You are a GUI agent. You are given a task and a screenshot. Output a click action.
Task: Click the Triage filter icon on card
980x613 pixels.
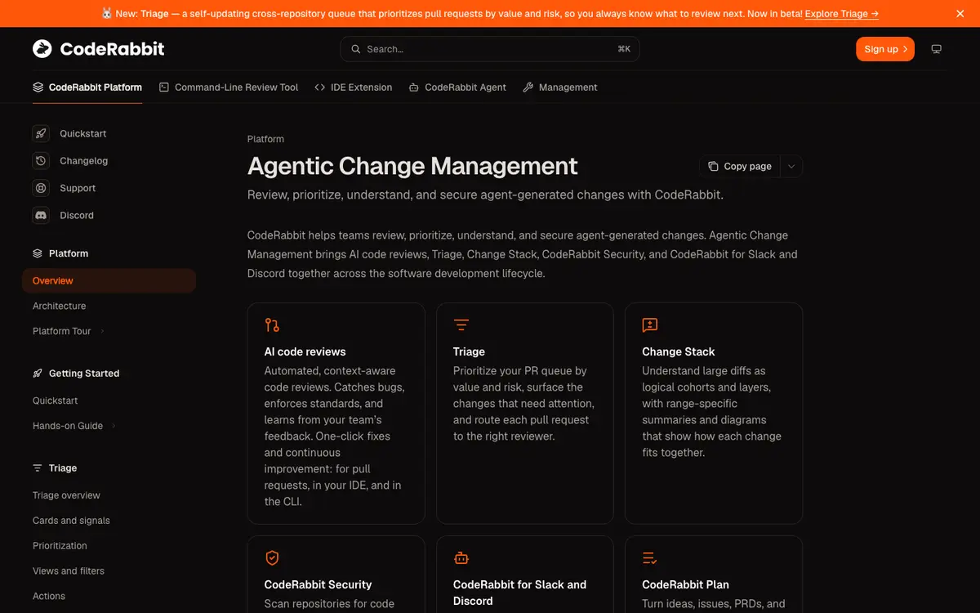(x=461, y=325)
